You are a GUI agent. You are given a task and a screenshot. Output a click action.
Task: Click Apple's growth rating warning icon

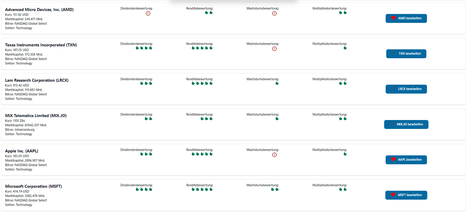[x=274, y=155]
